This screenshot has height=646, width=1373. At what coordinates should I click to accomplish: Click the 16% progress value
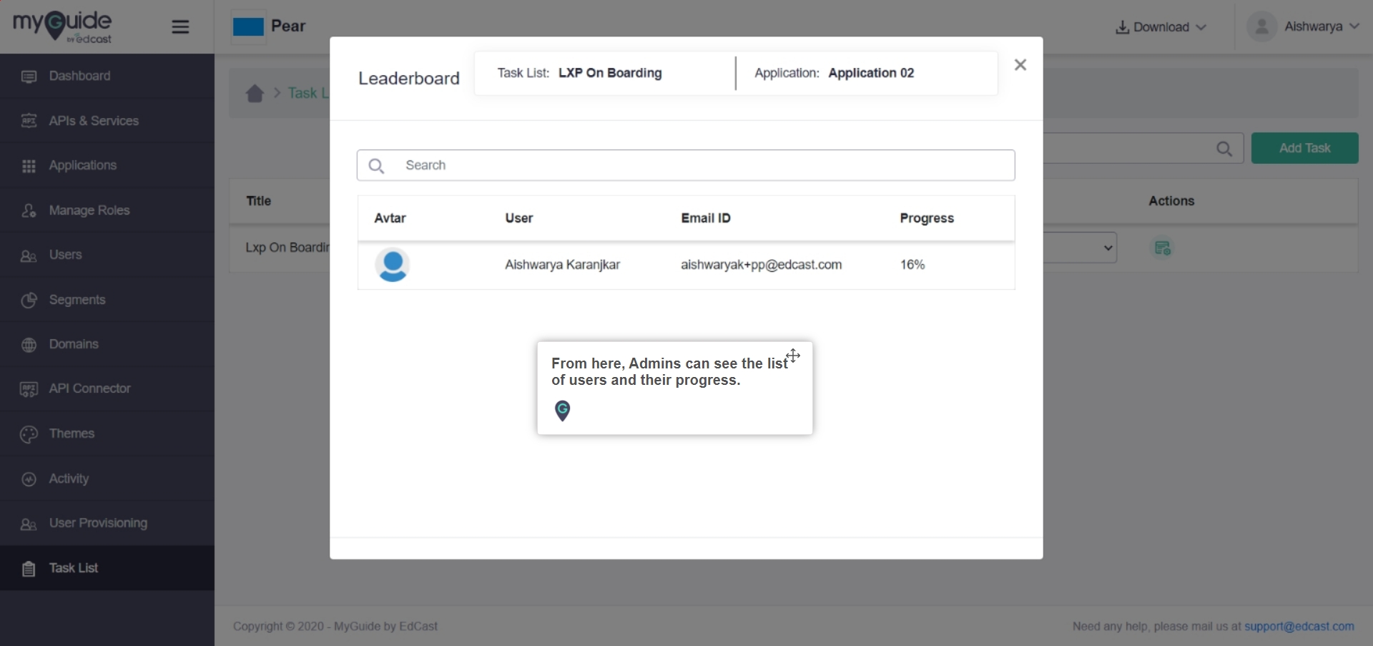(912, 265)
